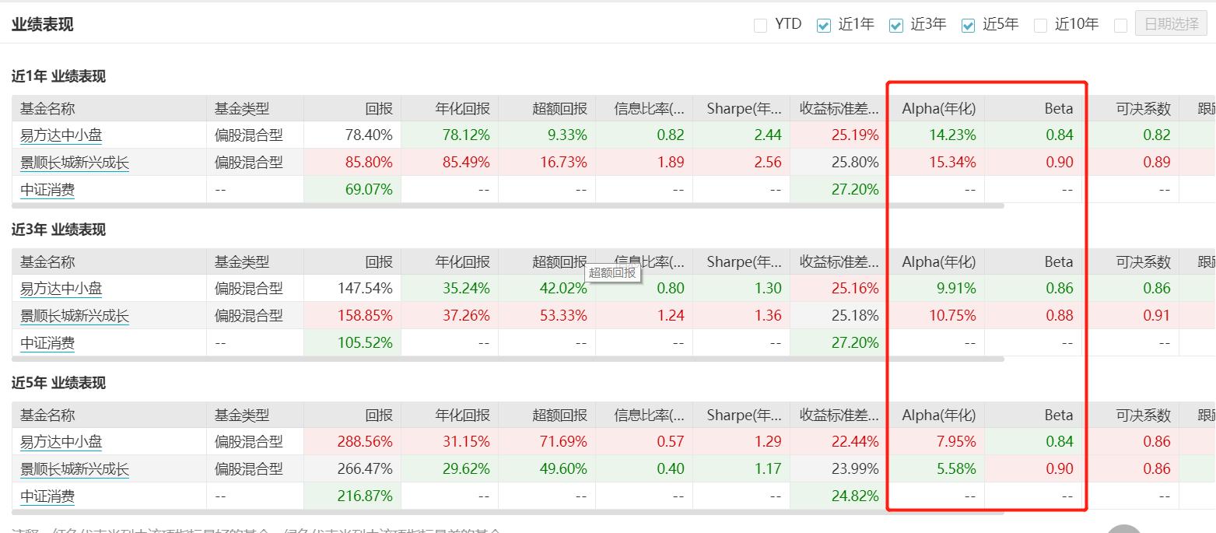Toggle the checkbox beside 日期选择

(1121, 24)
